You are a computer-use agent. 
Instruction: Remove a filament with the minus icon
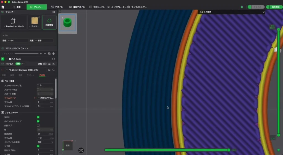45,54
